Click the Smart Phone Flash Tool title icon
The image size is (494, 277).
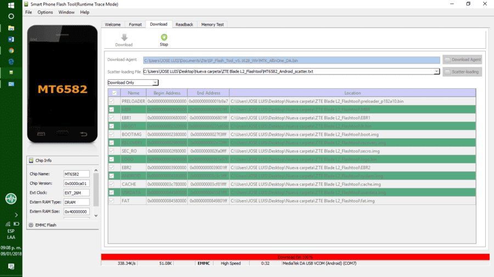tap(26, 4)
